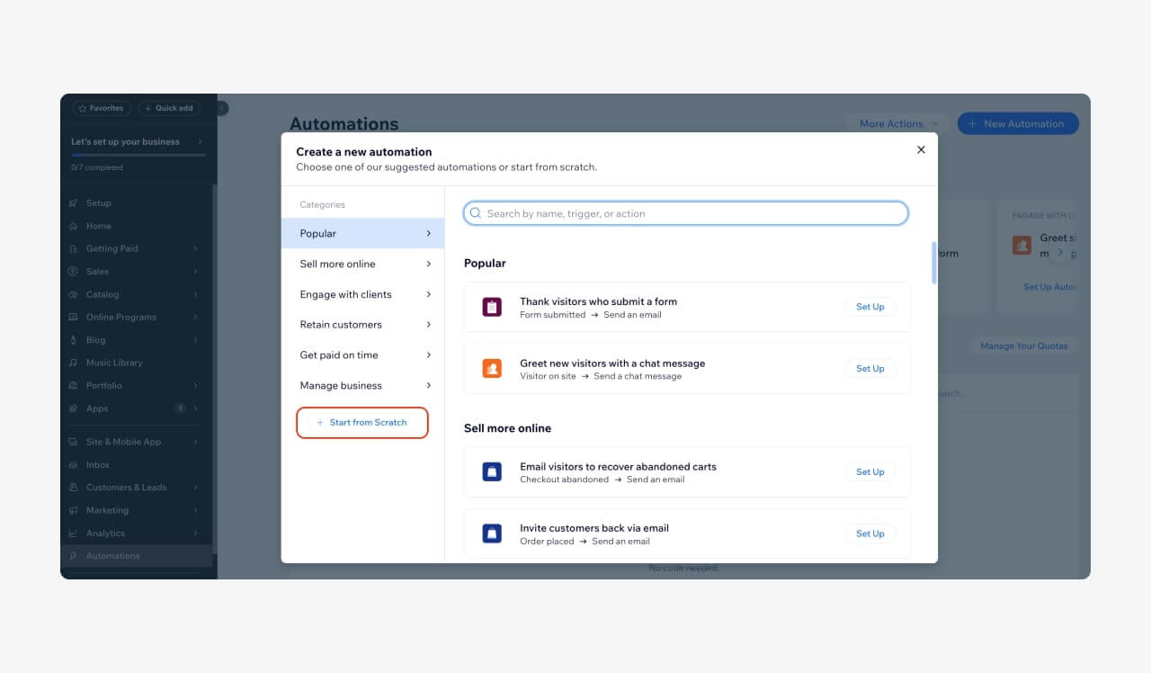Click the abandoned cart email icon
The height and width of the screenshot is (673, 1151).
click(491, 471)
